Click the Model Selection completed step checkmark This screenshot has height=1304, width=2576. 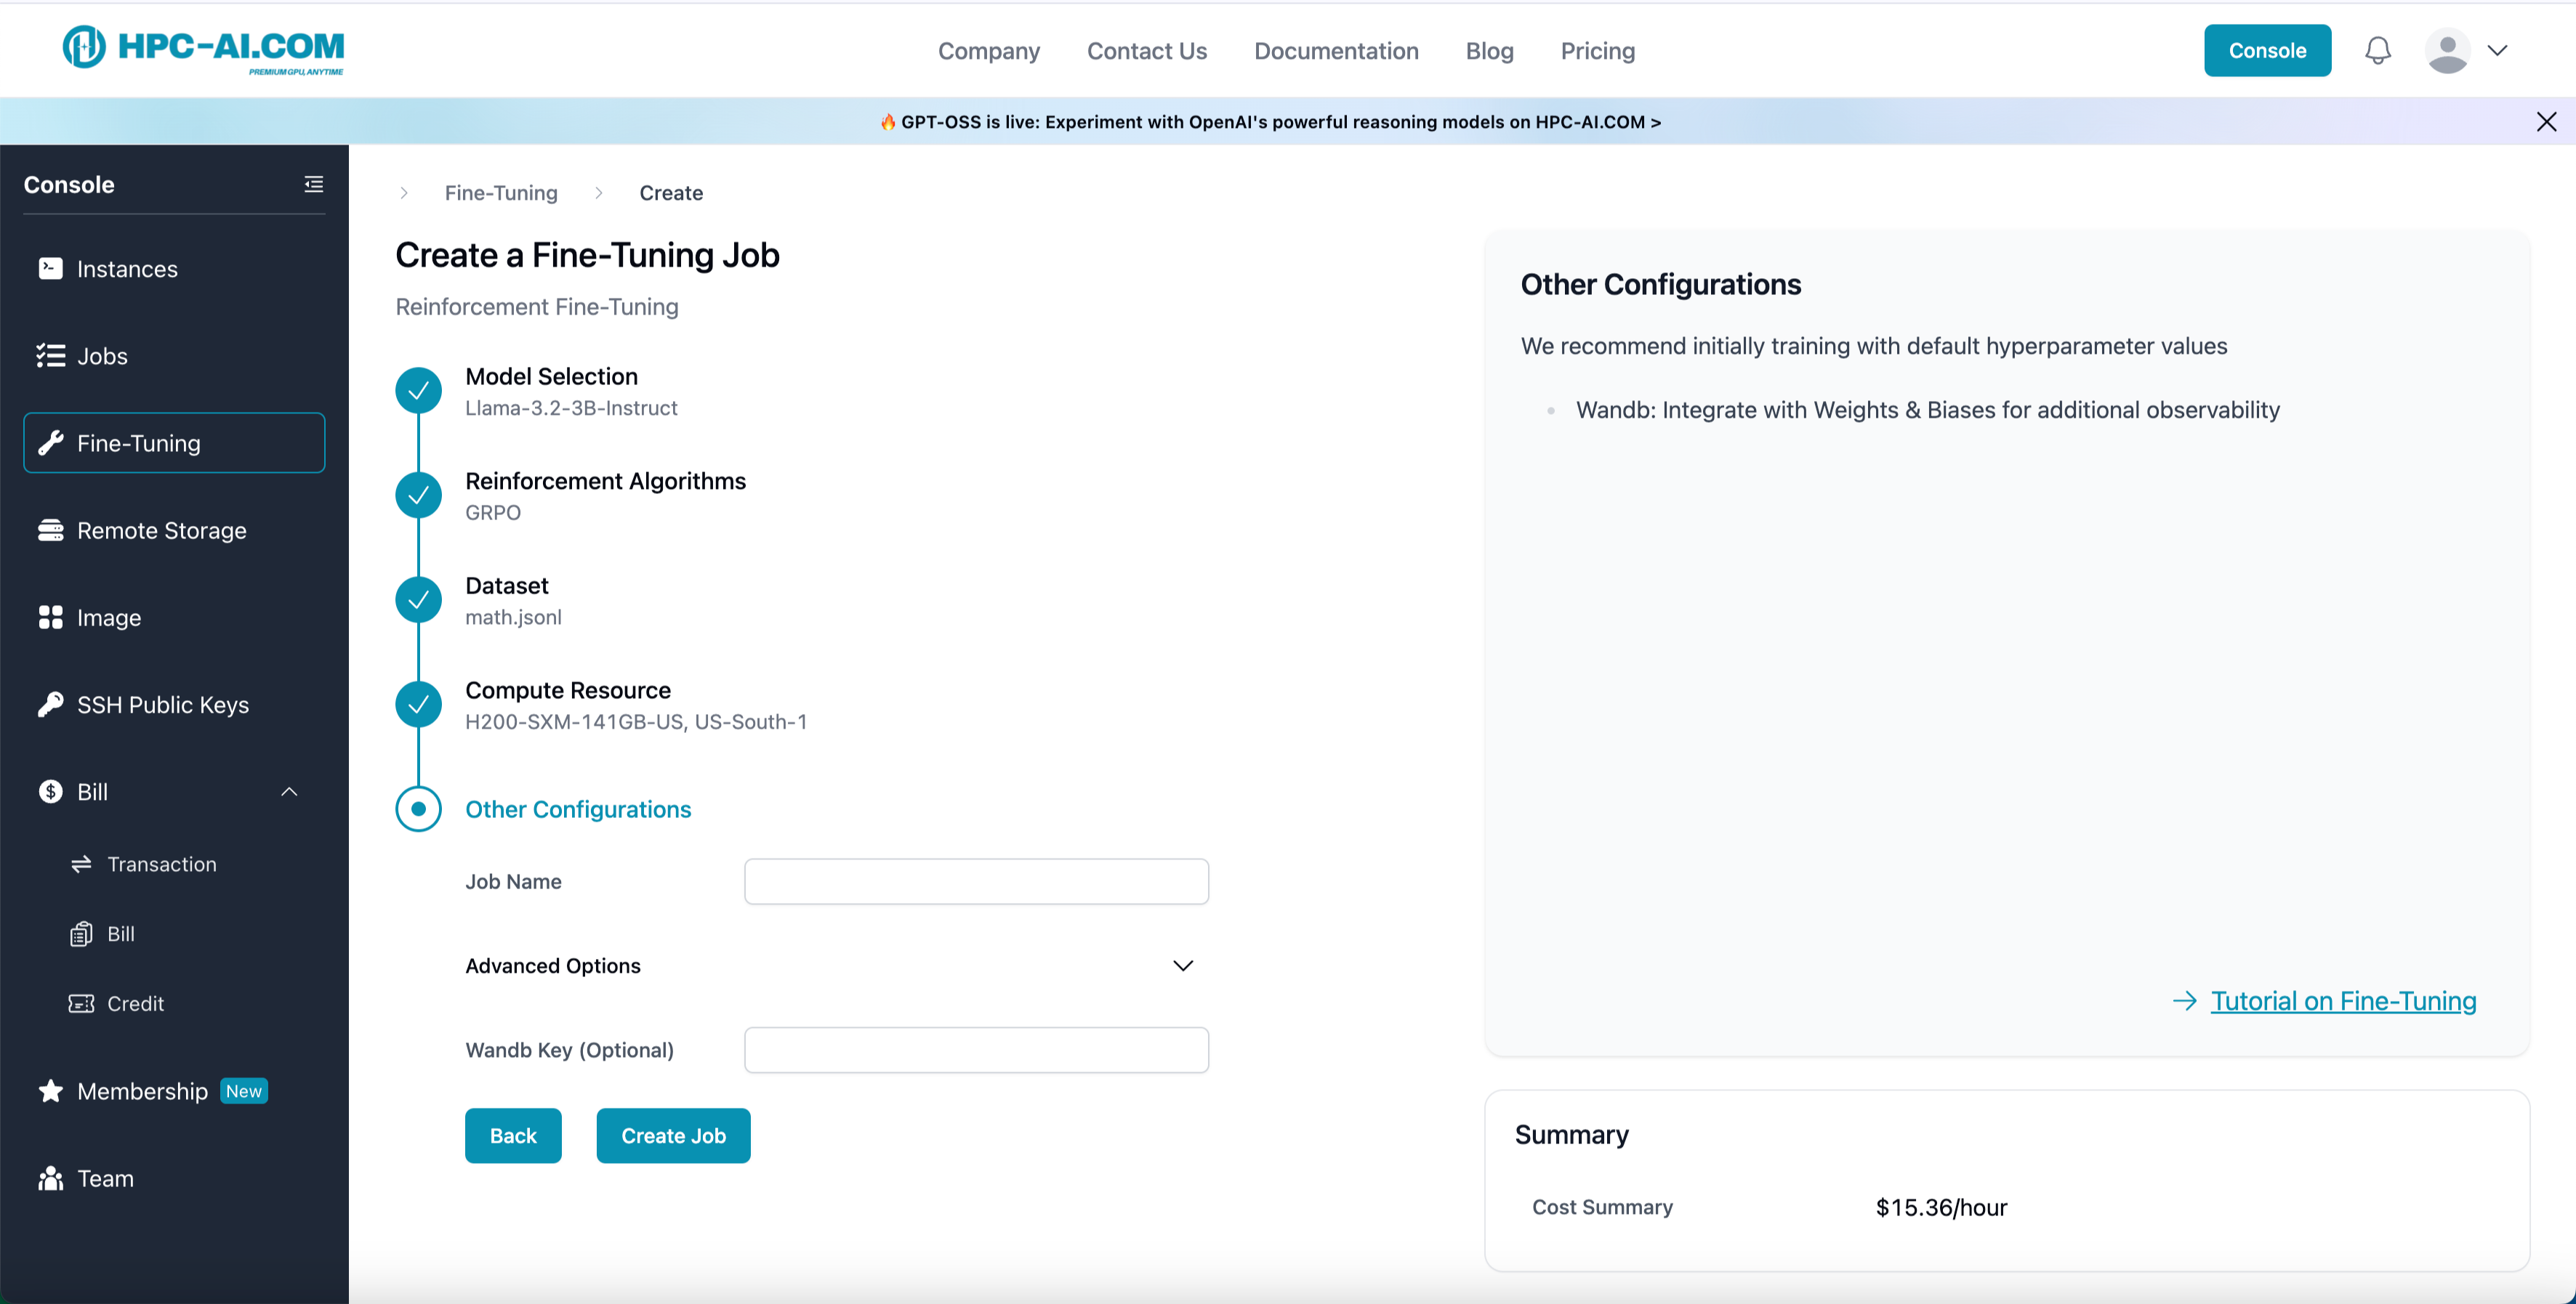coord(418,389)
